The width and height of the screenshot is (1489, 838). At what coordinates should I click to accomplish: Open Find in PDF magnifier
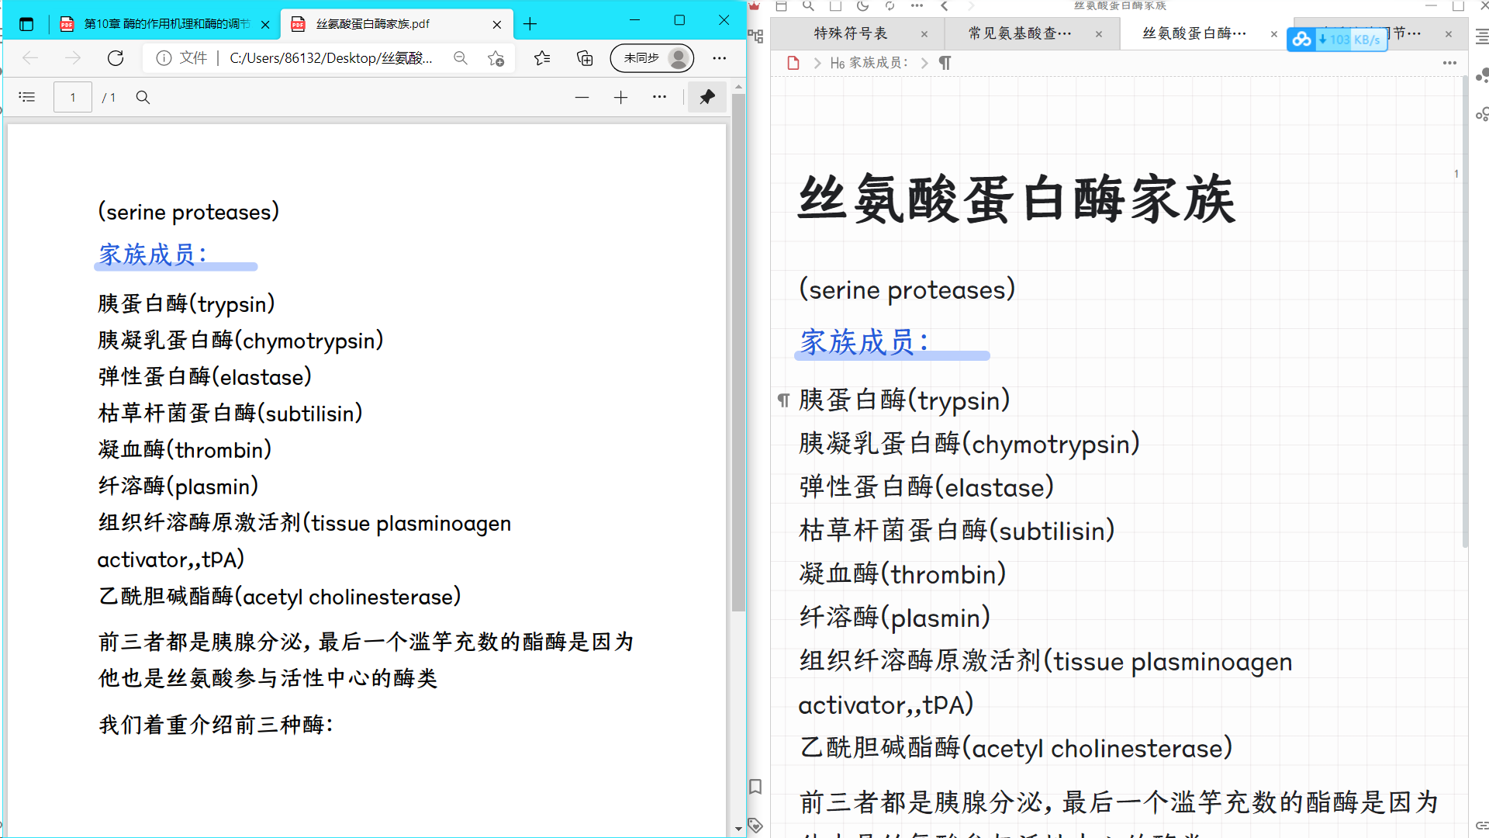[x=143, y=97]
